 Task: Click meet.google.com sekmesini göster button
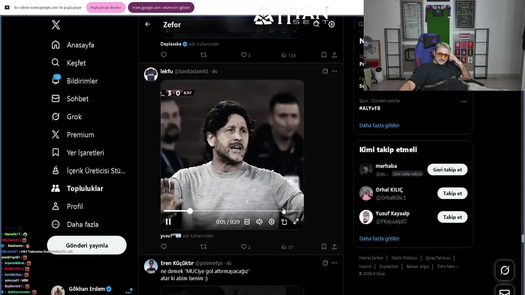pos(161,7)
